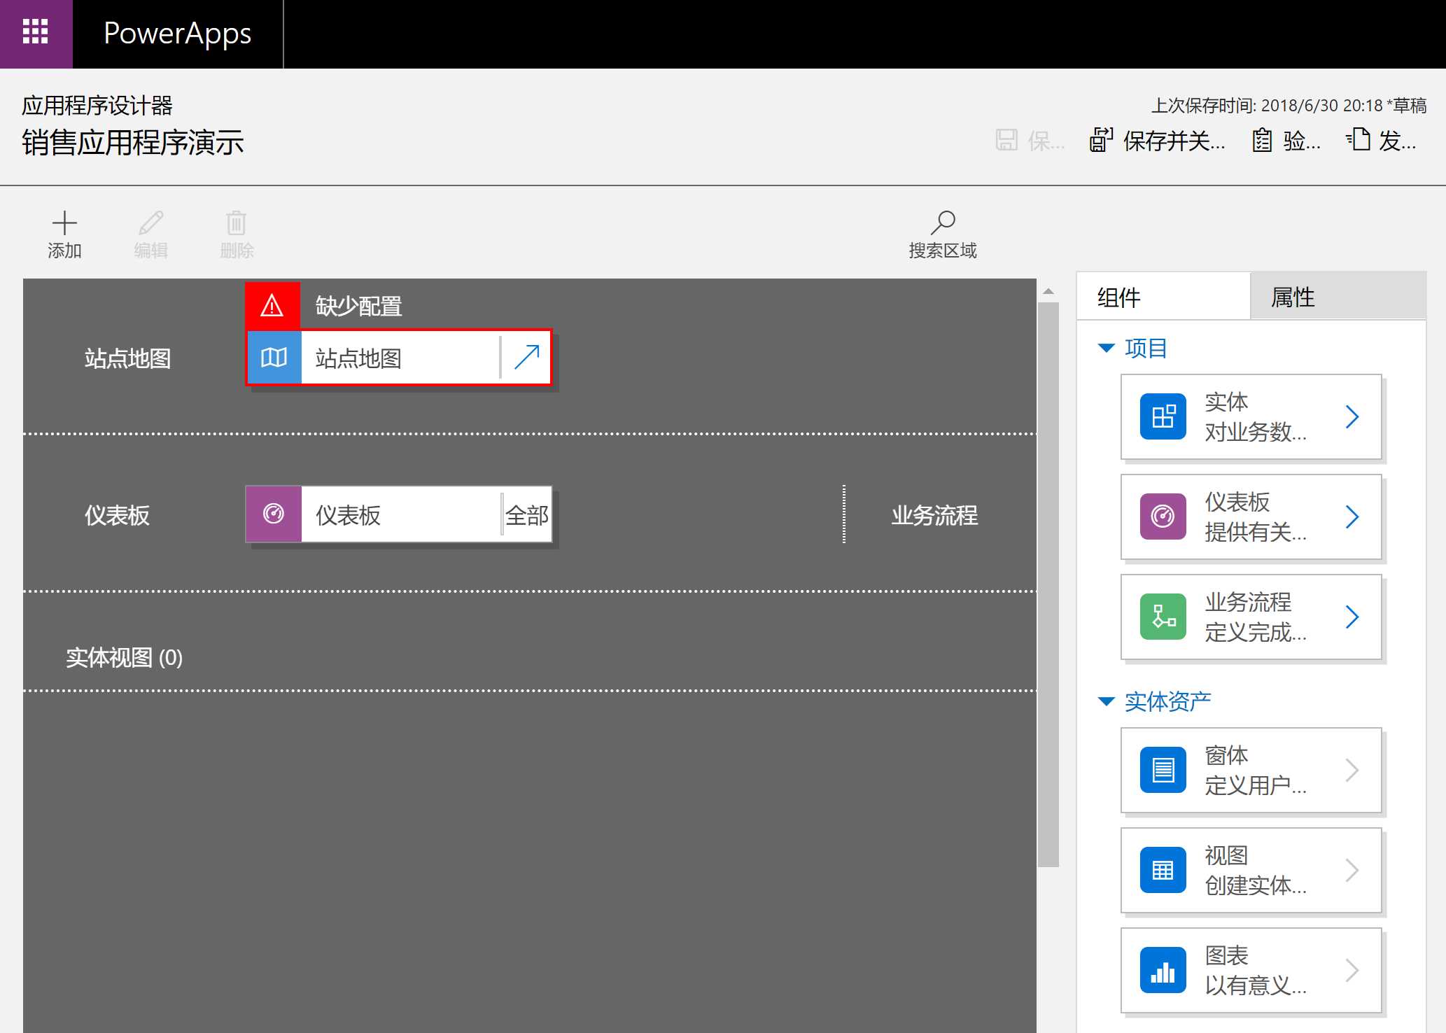1446x1033 pixels.
Task: Expand the Dashboards component chevron
Action: pyautogui.click(x=1352, y=517)
